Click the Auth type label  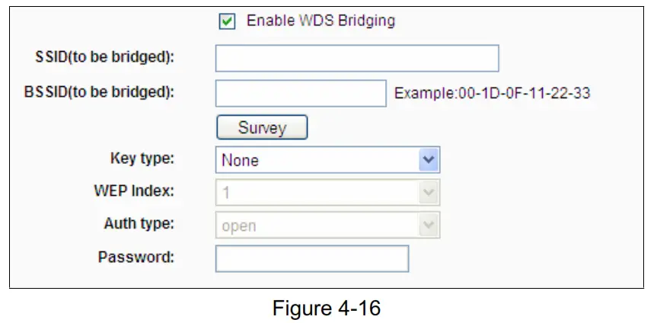click(139, 224)
